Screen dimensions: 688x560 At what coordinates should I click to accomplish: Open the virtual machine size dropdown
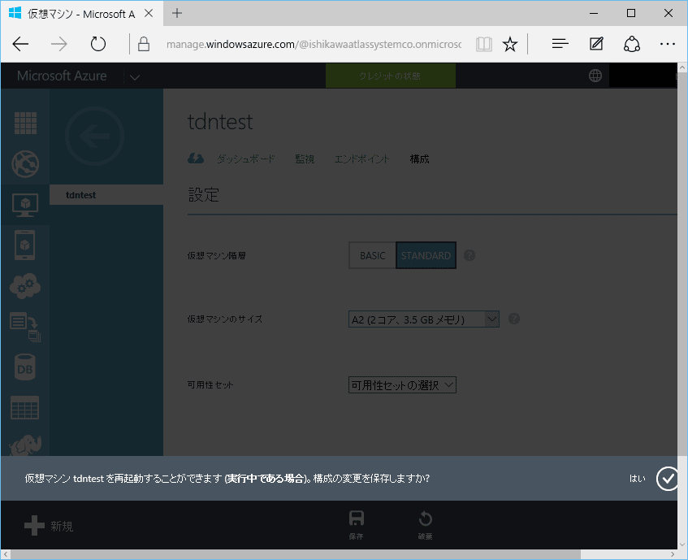[424, 319]
